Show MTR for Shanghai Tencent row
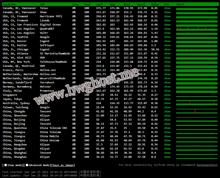The image size is (220, 178). click(x=167, y=153)
